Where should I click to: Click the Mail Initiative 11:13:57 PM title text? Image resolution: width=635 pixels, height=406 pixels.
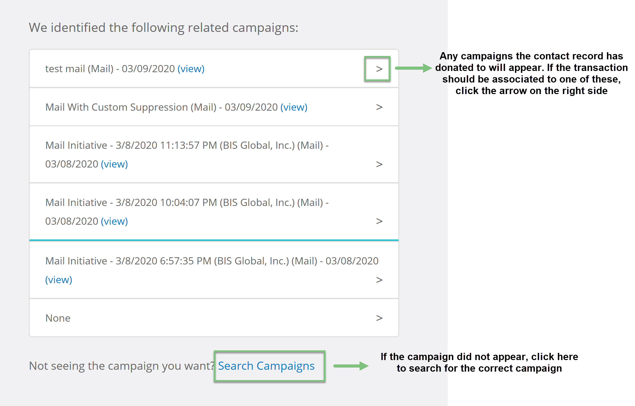[187, 145]
